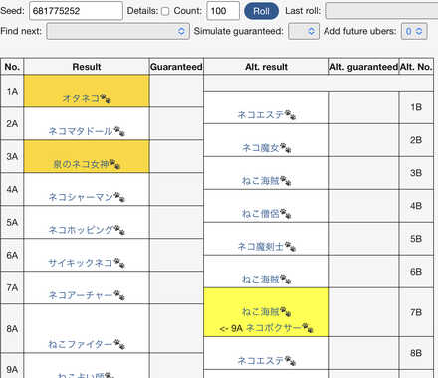Click the paw icon beside ネコボクサー
Screen dimensions: 438x378
[308, 328]
